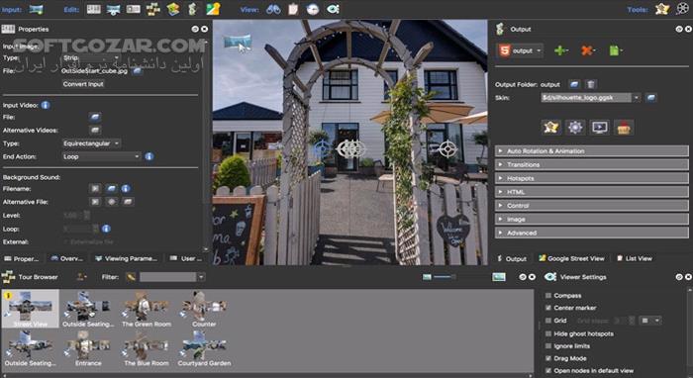Click the monitor preview output icon
Viewport: 693px width, 378px height.
[x=599, y=128]
